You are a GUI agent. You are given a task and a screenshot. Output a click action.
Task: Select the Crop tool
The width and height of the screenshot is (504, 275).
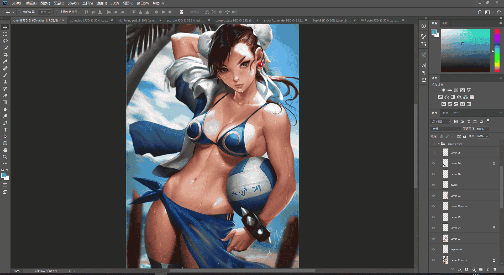(x=5, y=55)
